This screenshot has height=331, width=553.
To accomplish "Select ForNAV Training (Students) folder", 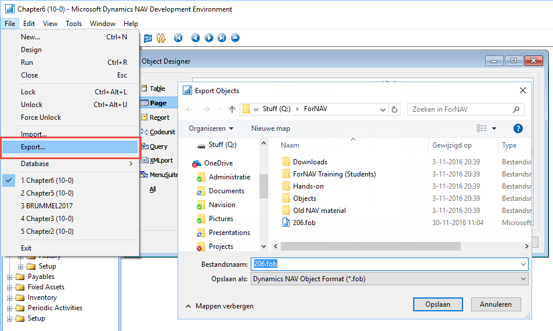I will (334, 174).
